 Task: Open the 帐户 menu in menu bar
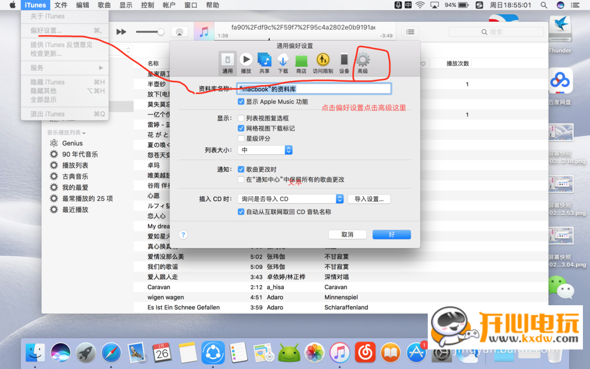pos(169,5)
